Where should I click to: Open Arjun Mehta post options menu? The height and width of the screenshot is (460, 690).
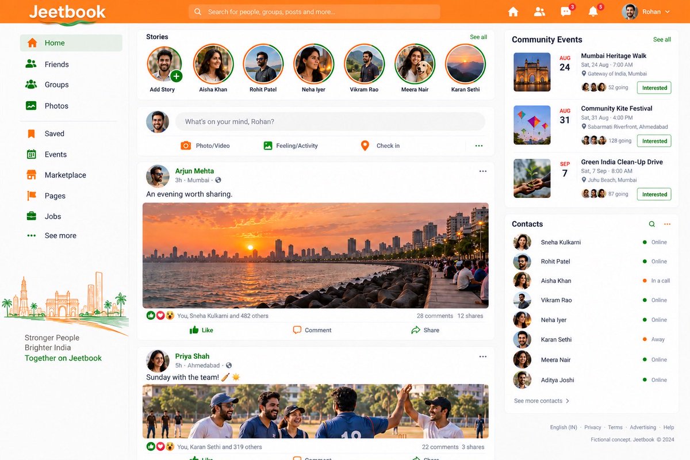[483, 171]
